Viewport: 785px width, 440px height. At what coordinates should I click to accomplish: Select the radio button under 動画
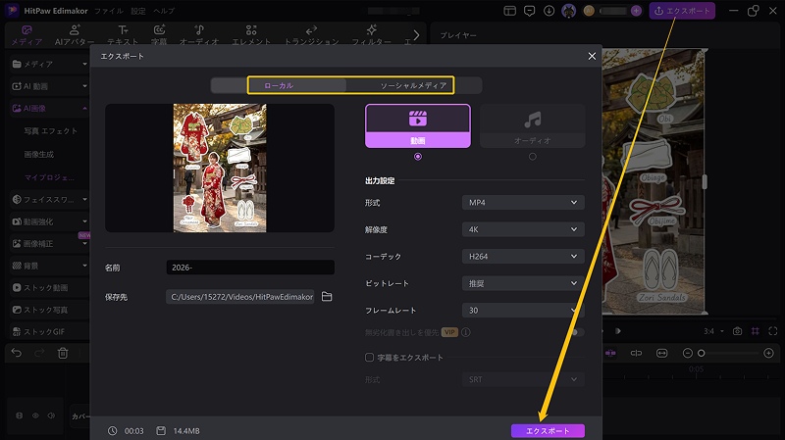tap(418, 156)
